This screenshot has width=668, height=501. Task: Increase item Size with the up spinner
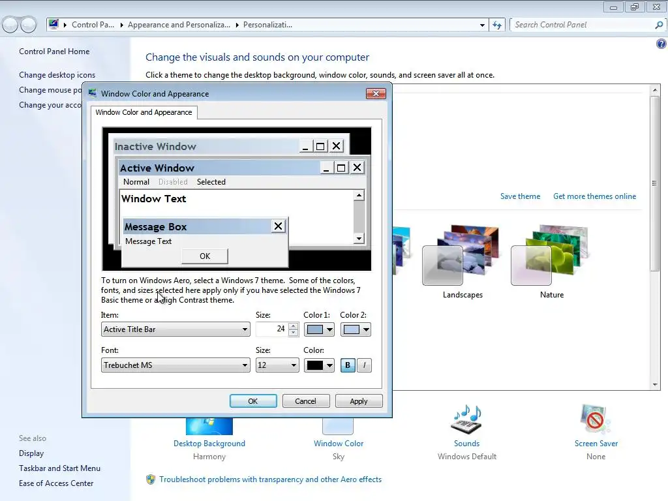(x=293, y=326)
